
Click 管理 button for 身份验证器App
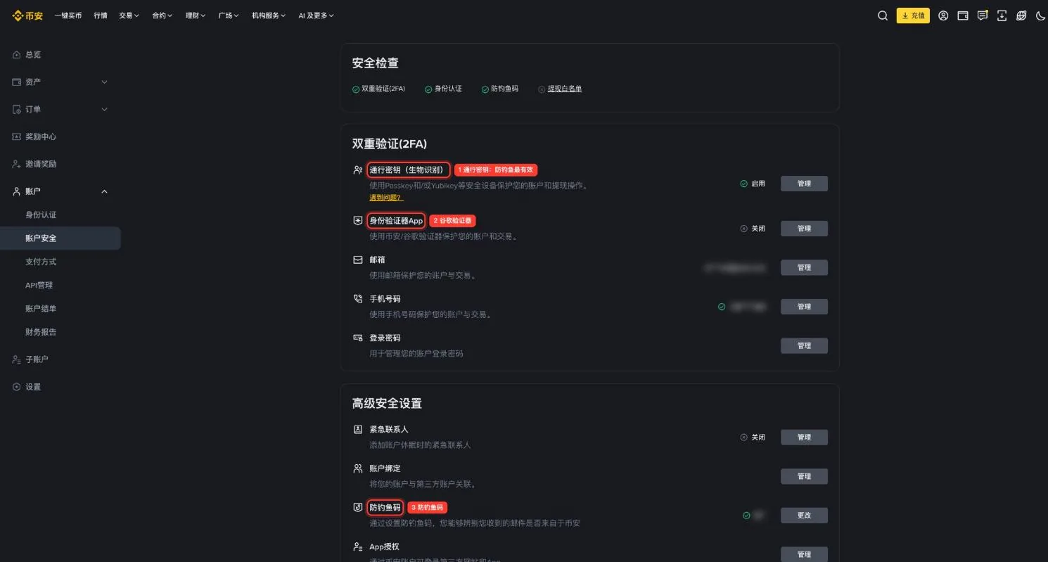(804, 229)
